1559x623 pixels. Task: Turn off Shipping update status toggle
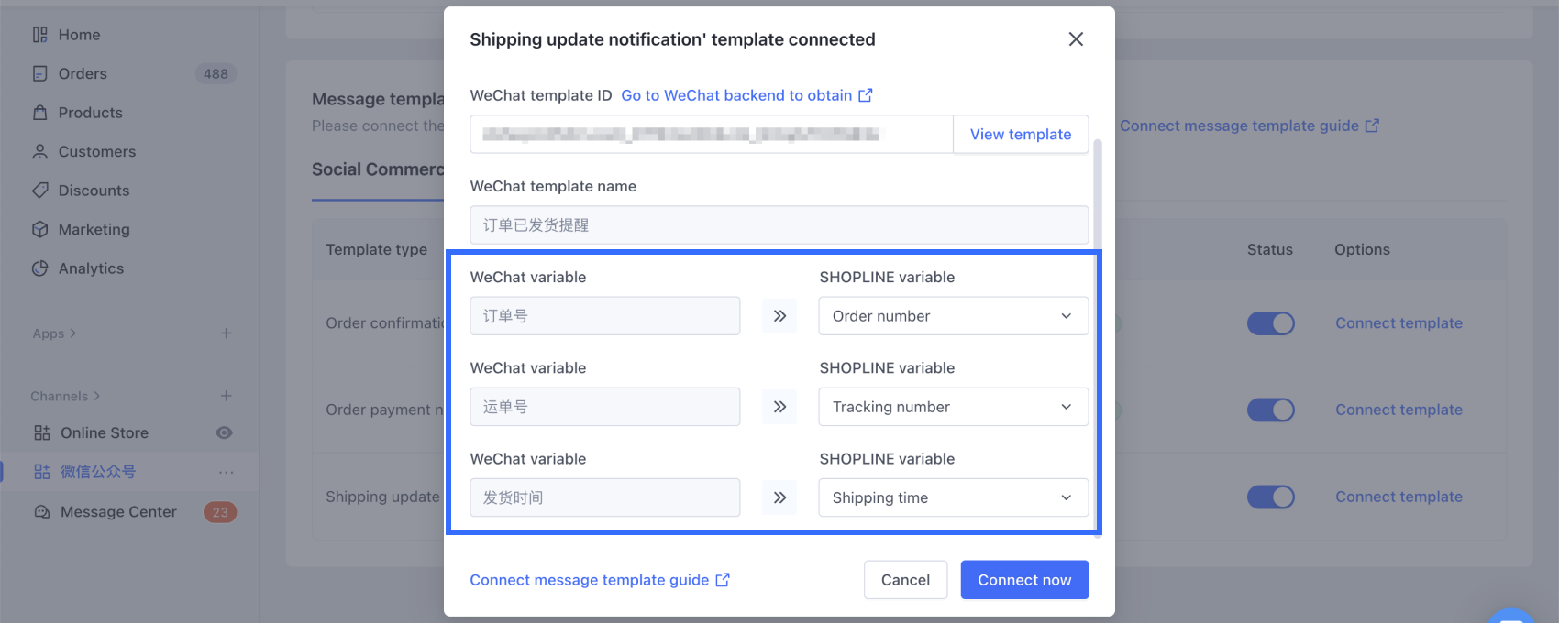click(1270, 497)
